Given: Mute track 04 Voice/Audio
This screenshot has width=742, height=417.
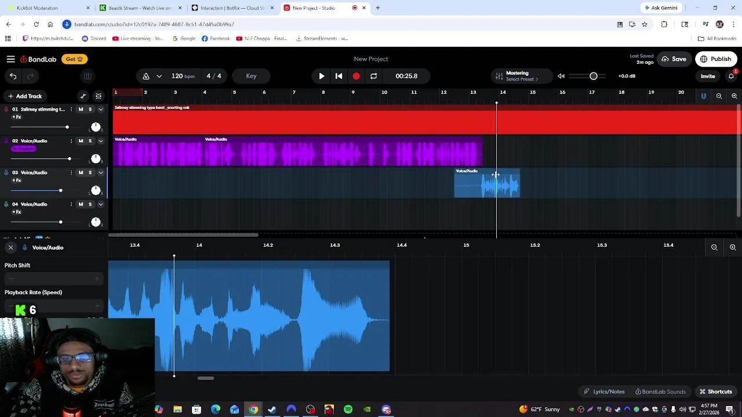Looking at the screenshot, I should (x=81, y=204).
